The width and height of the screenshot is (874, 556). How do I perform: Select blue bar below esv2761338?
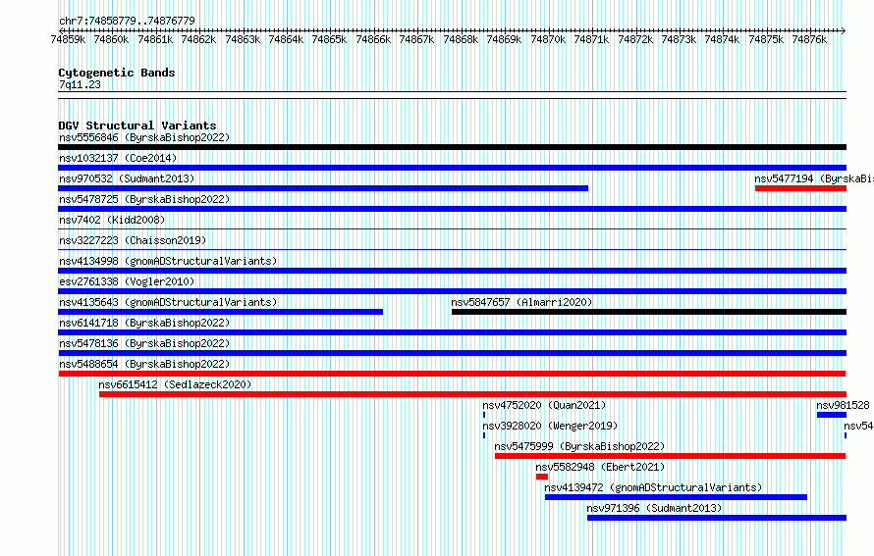pos(452,291)
